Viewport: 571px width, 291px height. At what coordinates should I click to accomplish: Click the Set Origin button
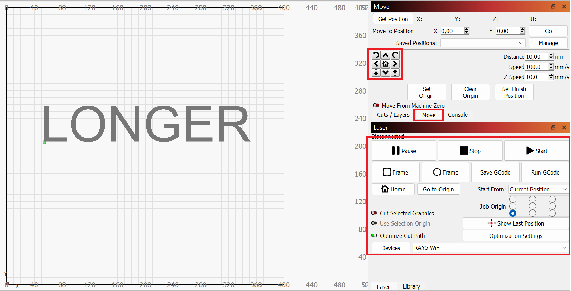pyautogui.click(x=426, y=93)
